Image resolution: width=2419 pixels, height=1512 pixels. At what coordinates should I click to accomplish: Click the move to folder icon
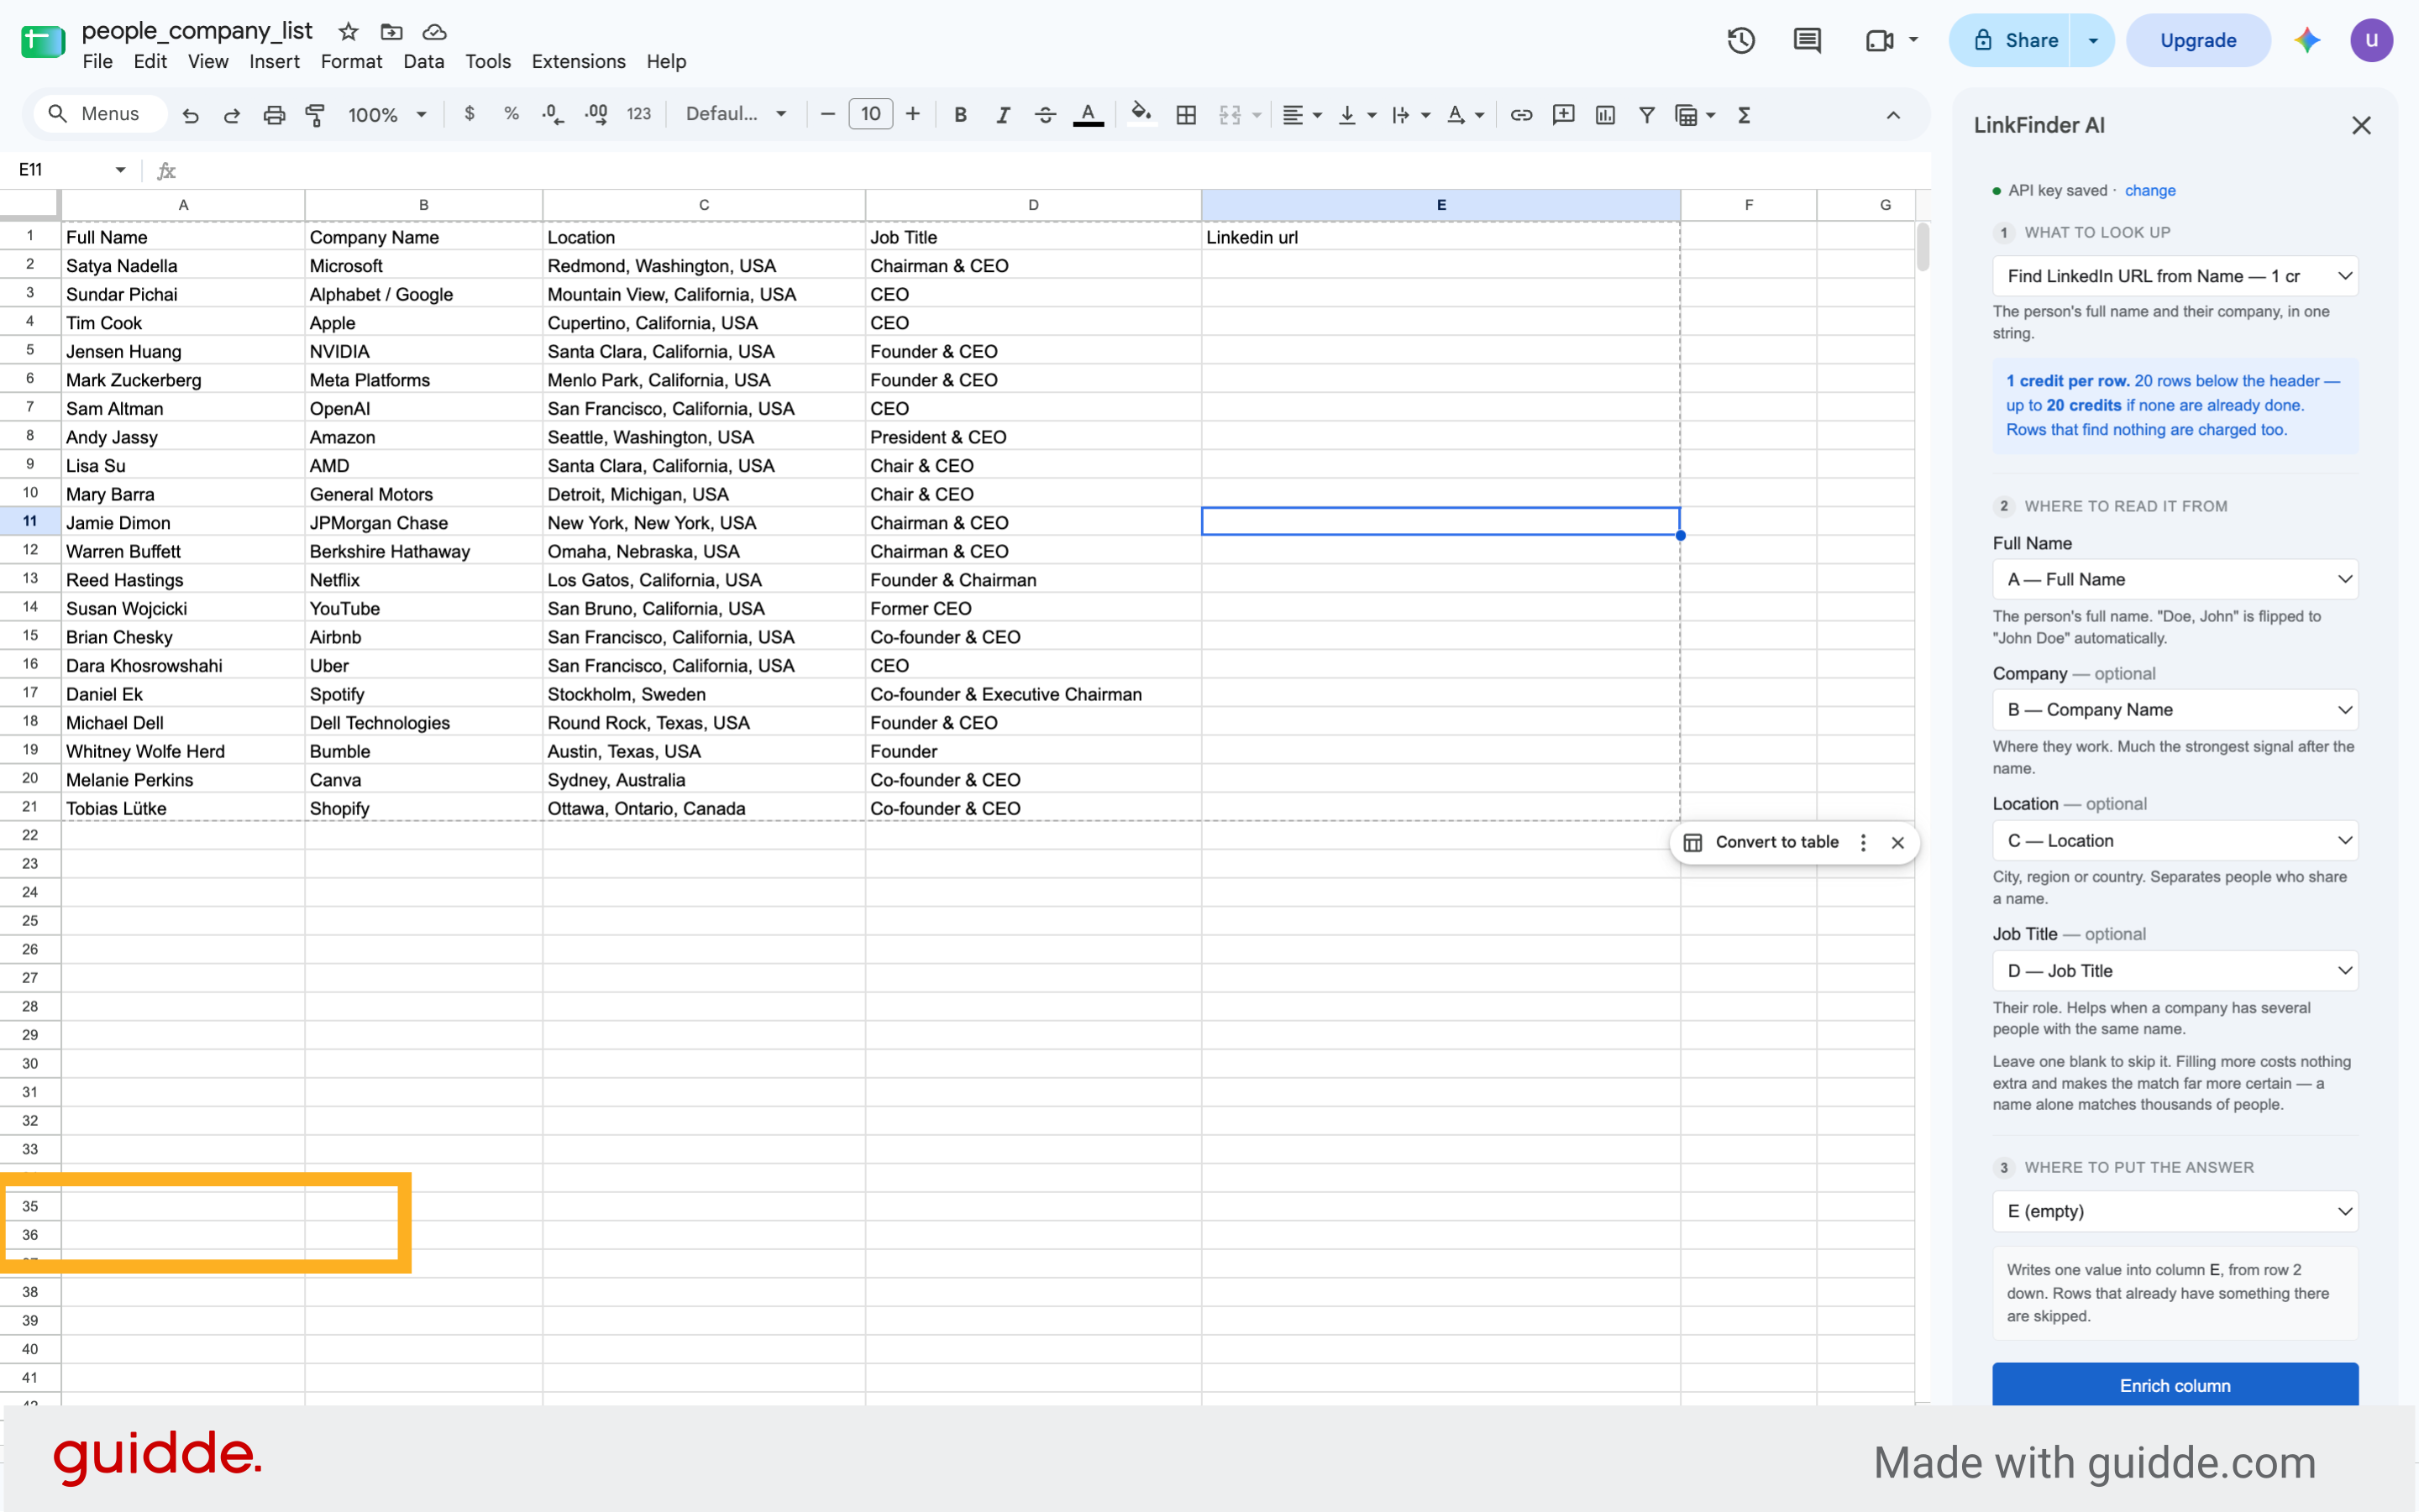(392, 32)
